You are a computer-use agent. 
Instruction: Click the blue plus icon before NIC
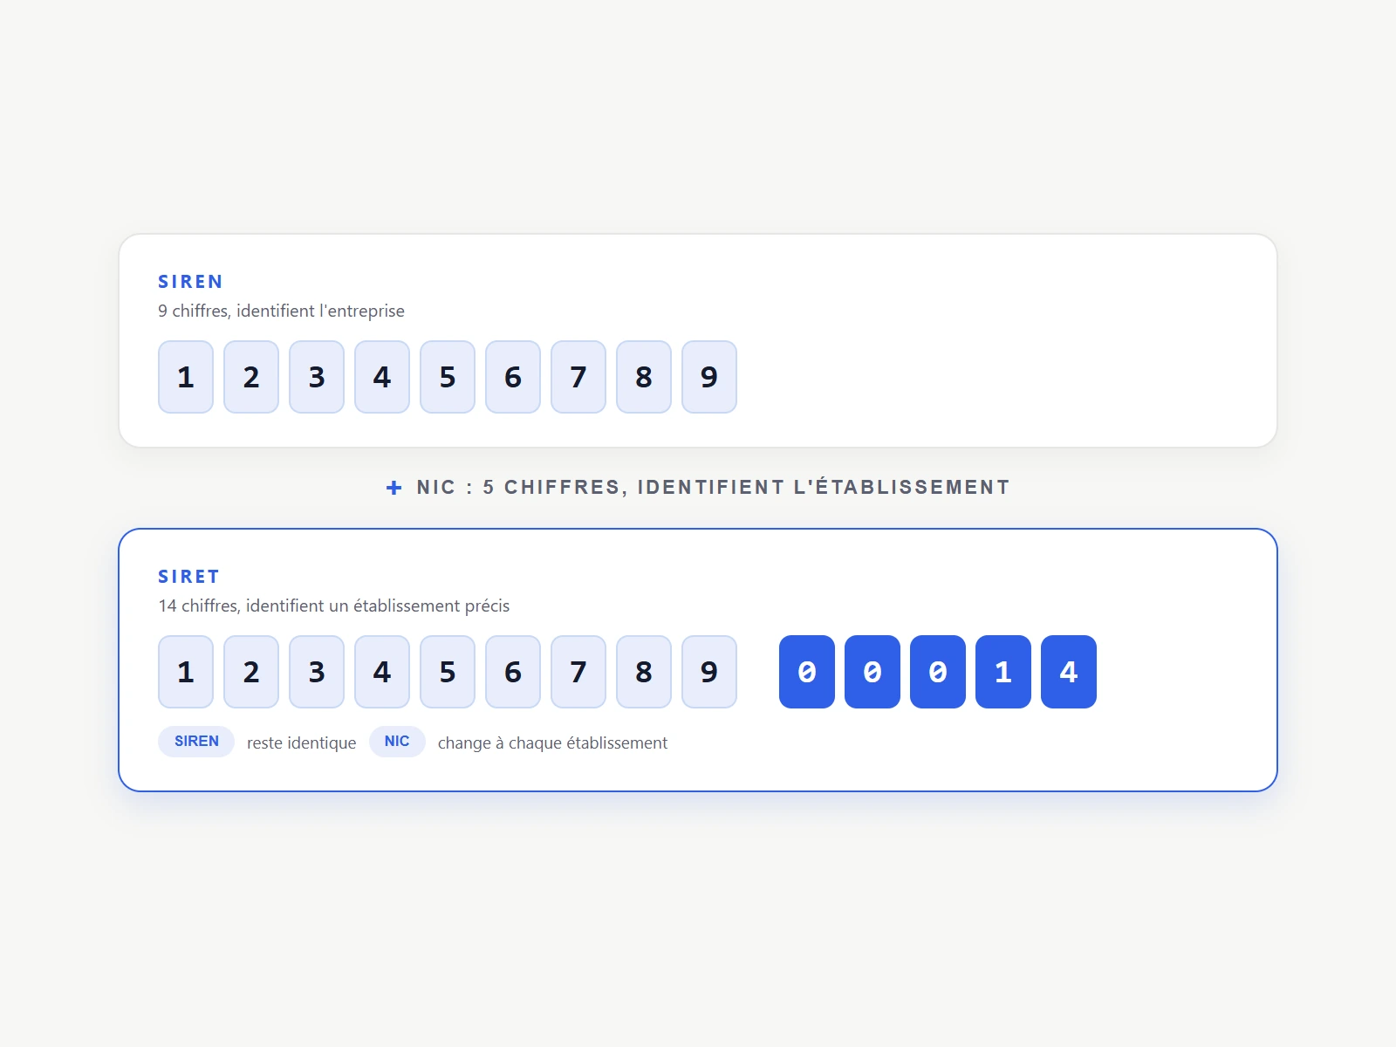point(394,488)
